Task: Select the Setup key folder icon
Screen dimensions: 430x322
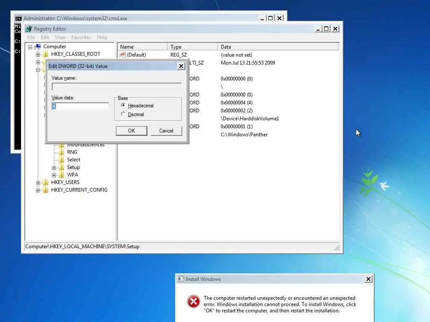Action: [x=61, y=167]
